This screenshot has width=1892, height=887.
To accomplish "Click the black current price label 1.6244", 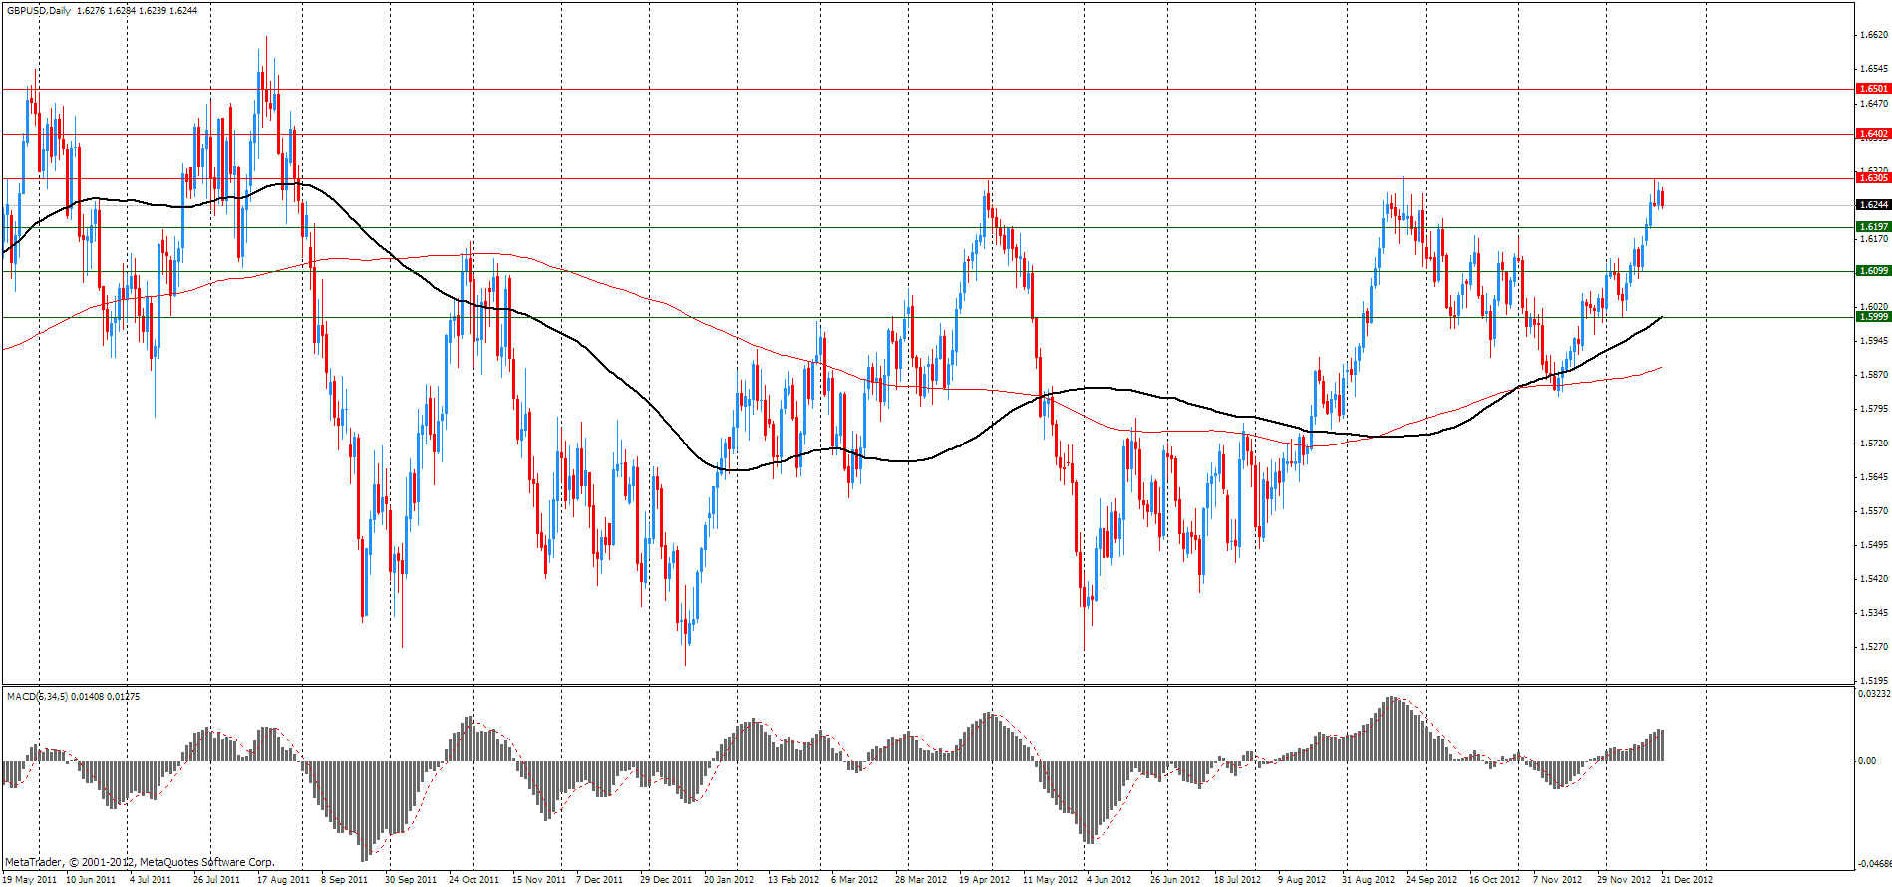I will pyautogui.click(x=1873, y=205).
